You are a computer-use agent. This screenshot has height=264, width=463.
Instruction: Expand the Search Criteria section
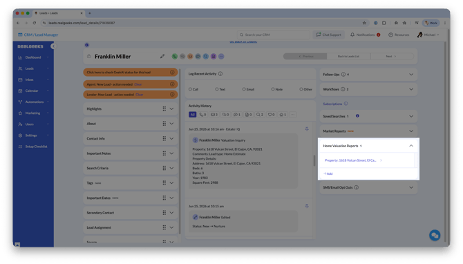pyautogui.click(x=171, y=168)
